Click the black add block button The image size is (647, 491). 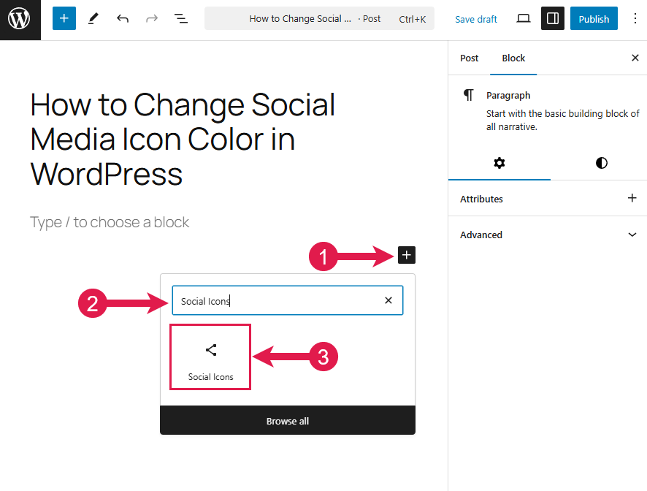407,255
